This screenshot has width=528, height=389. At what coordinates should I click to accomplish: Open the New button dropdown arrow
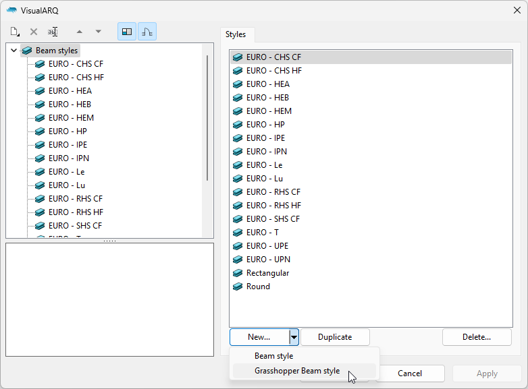pos(294,337)
